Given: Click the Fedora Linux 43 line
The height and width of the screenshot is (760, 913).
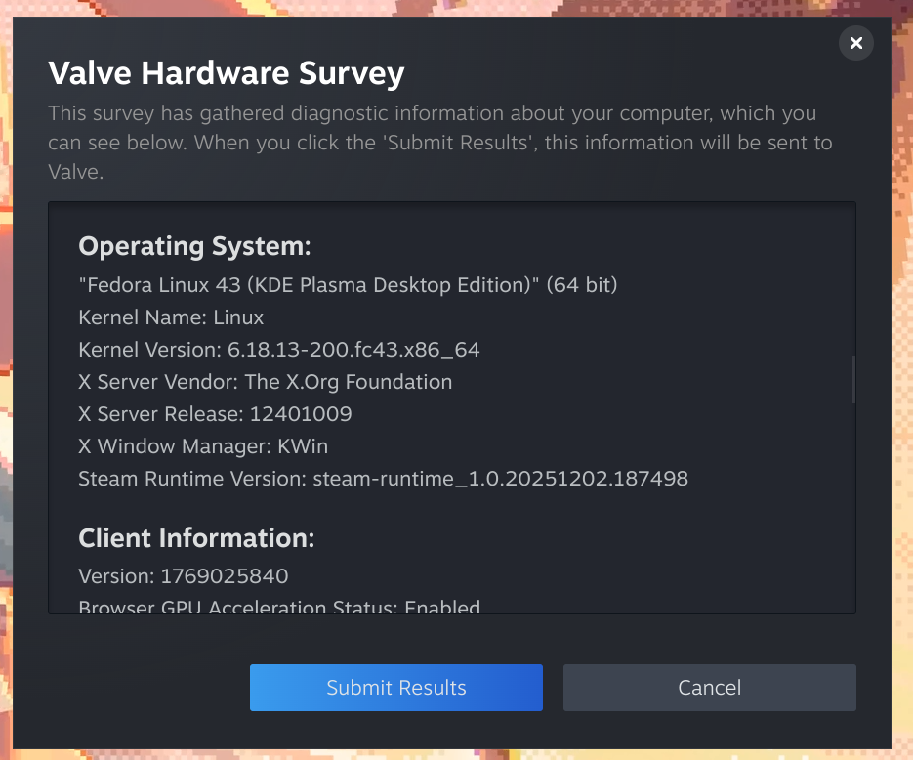Looking at the screenshot, I should coord(347,285).
